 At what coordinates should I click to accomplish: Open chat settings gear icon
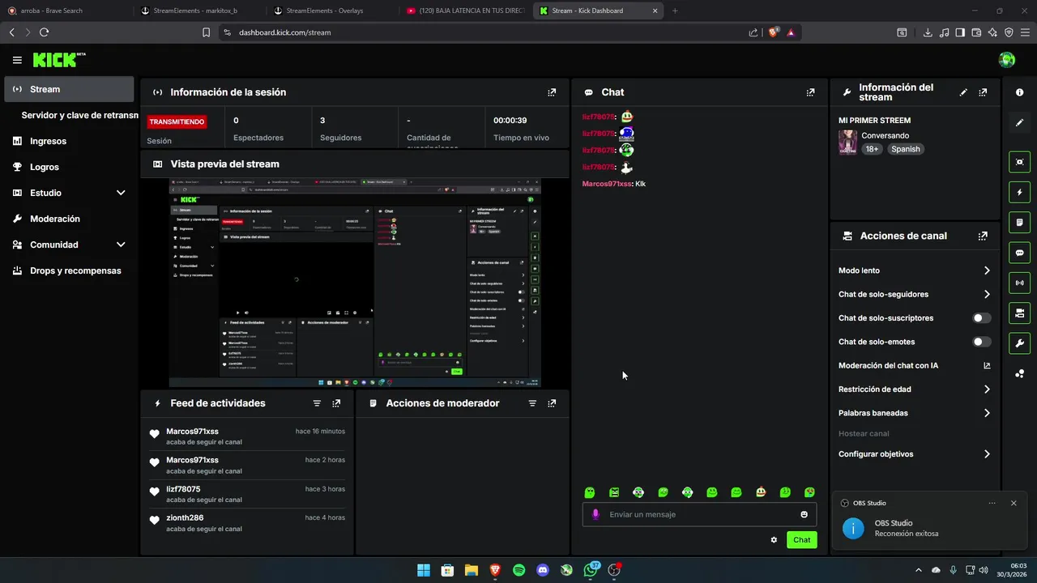[x=774, y=540]
